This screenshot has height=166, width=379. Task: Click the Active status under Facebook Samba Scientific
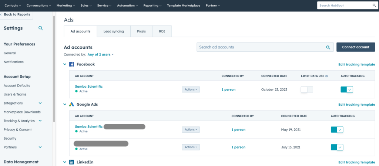click(81, 91)
